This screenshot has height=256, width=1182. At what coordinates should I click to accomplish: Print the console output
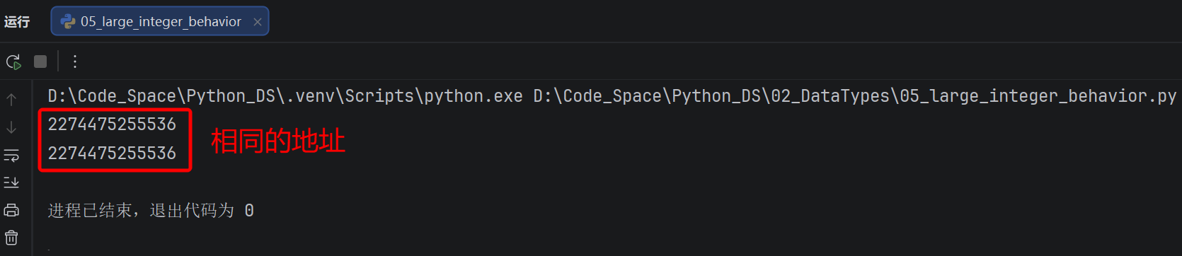point(11,210)
